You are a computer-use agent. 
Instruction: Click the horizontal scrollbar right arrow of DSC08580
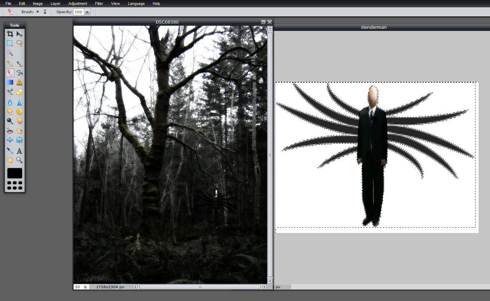tap(264, 287)
